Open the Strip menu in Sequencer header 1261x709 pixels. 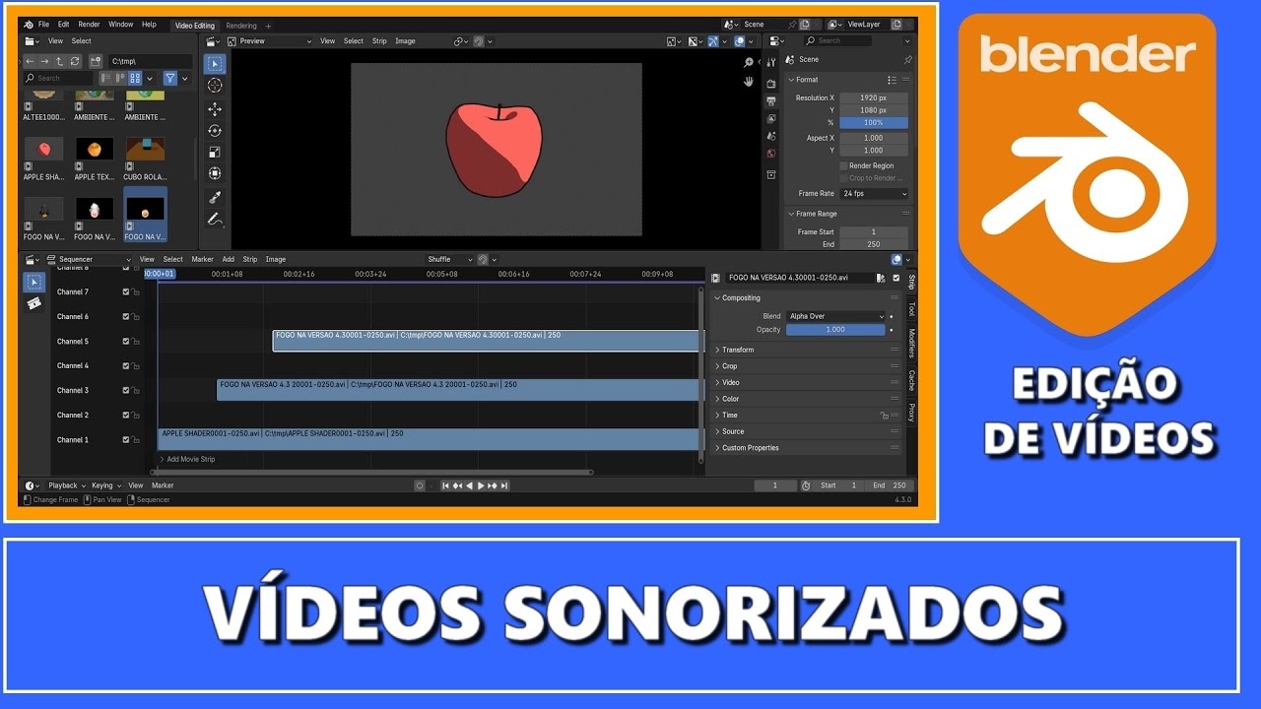coord(250,260)
